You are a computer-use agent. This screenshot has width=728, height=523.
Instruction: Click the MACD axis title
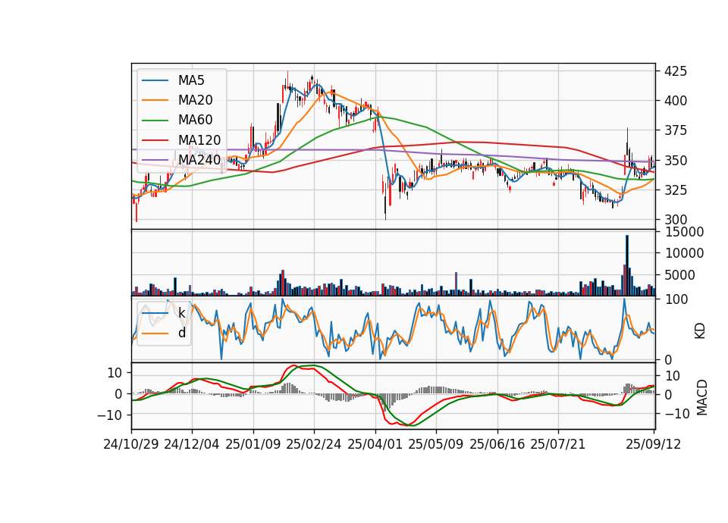tap(702, 397)
